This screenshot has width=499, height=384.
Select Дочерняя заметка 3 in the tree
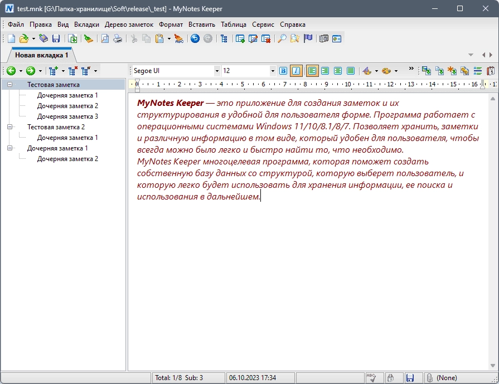(67, 116)
